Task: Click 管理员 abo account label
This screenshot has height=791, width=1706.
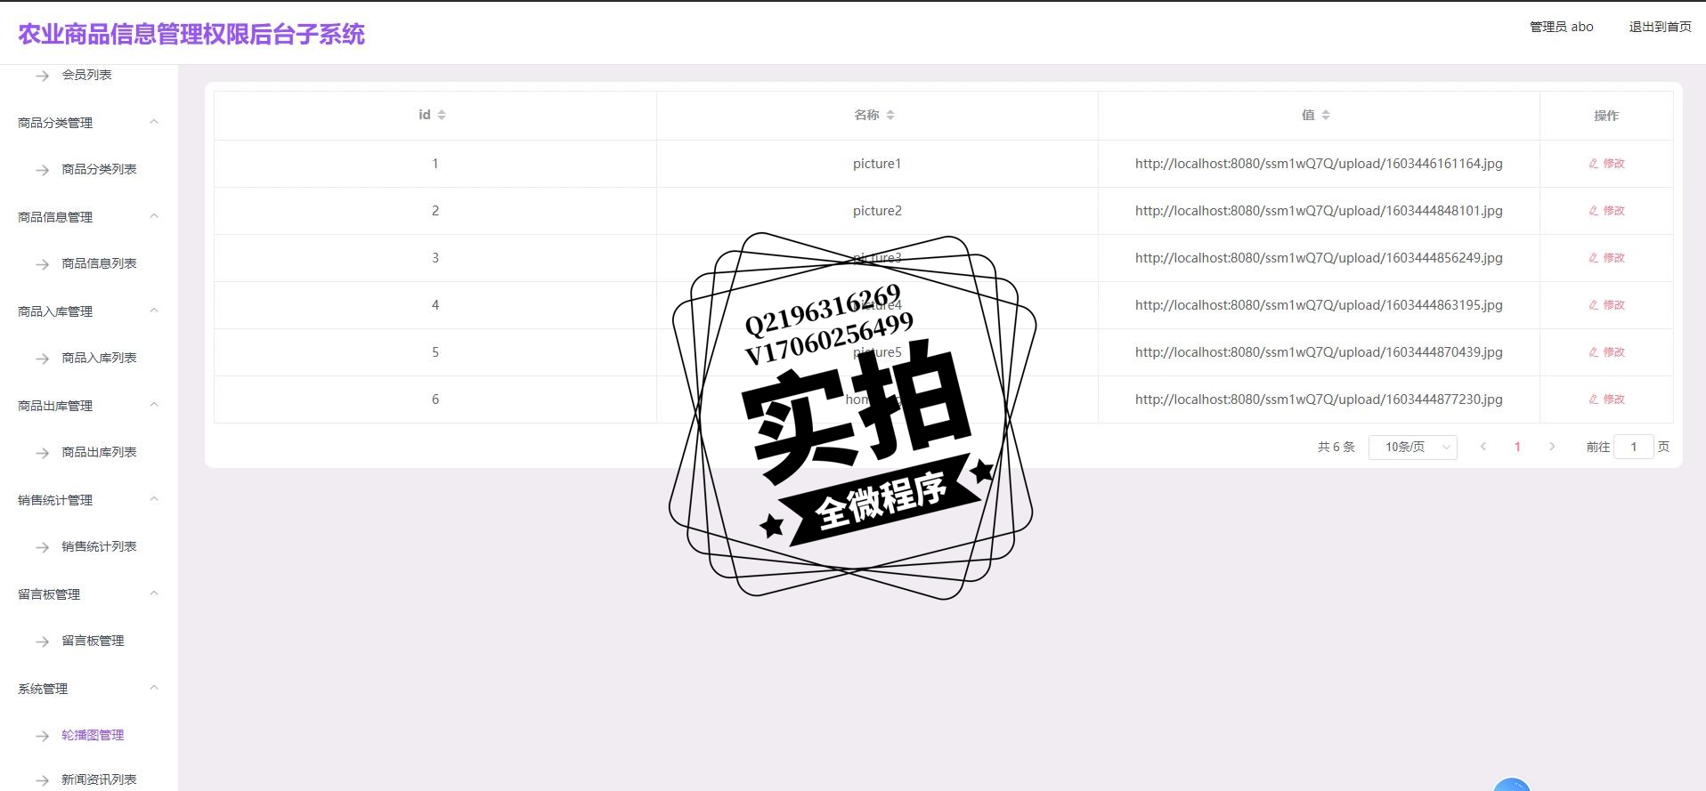Action: 1562,27
